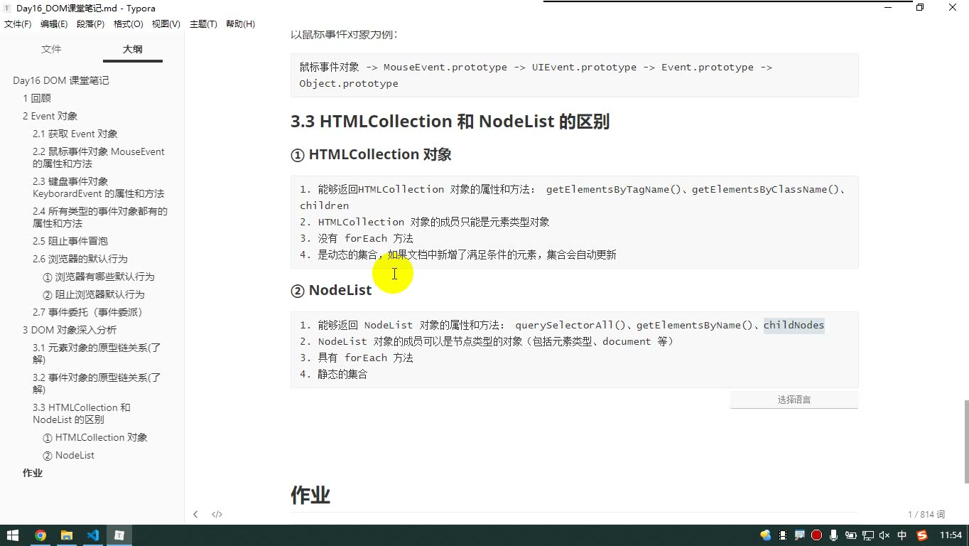Switch to Visual Studio Code on taskbar
The width and height of the screenshot is (969, 546).
coord(93,535)
